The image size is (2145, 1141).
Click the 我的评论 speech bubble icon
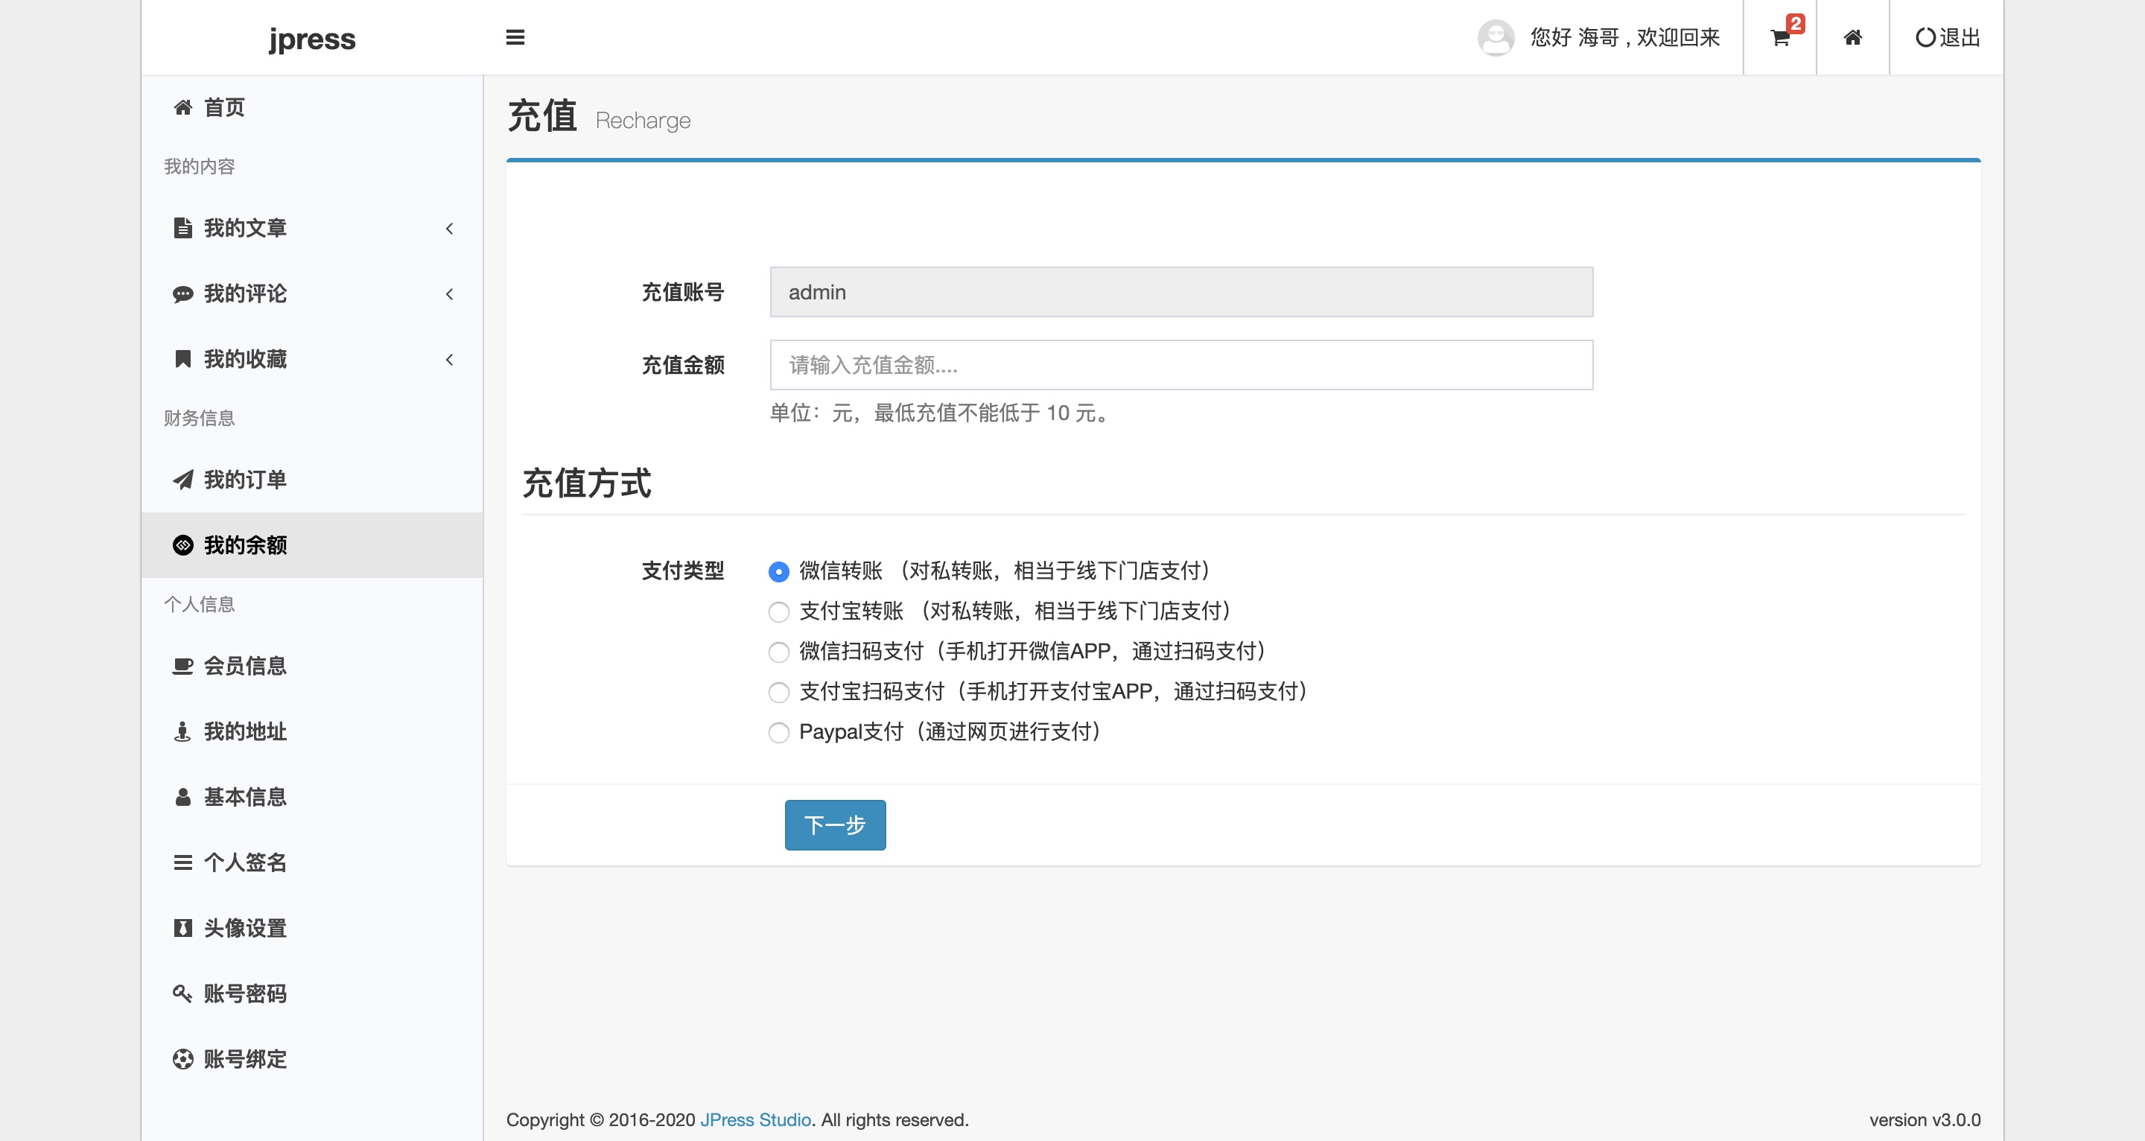182,294
